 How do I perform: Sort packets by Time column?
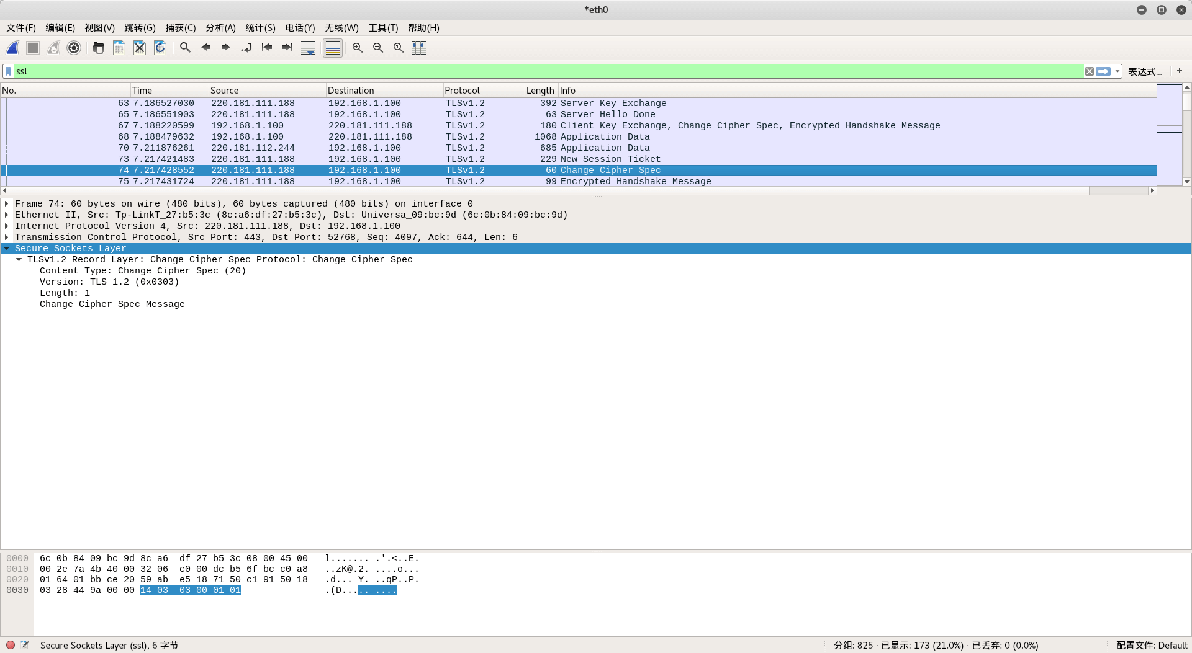click(x=169, y=91)
